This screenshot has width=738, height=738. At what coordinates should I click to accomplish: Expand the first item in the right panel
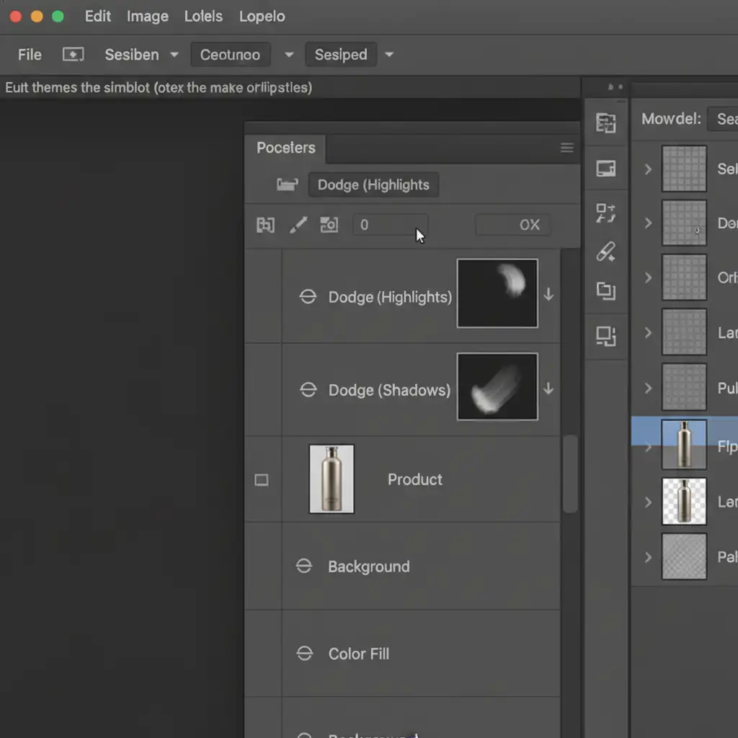[648, 169]
